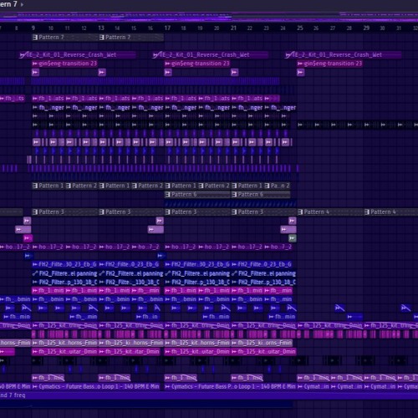Click audio icon of FH2_Filter..p_130_18_C at bar 9
This screenshot has width=418, height=418.
coord(35,283)
